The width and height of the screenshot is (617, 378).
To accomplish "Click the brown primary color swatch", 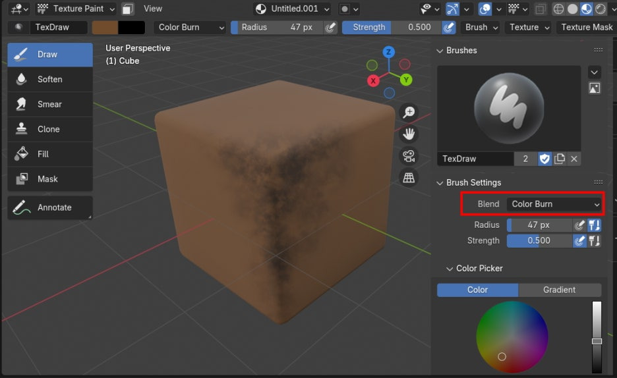I will pyautogui.click(x=105, y=27).
